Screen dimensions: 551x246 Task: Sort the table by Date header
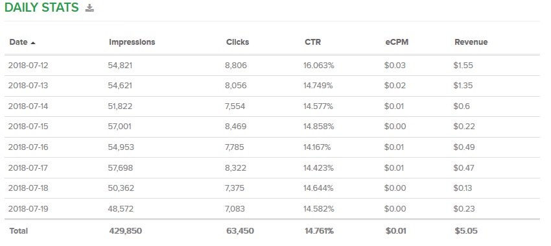click(x=18, y=42)
